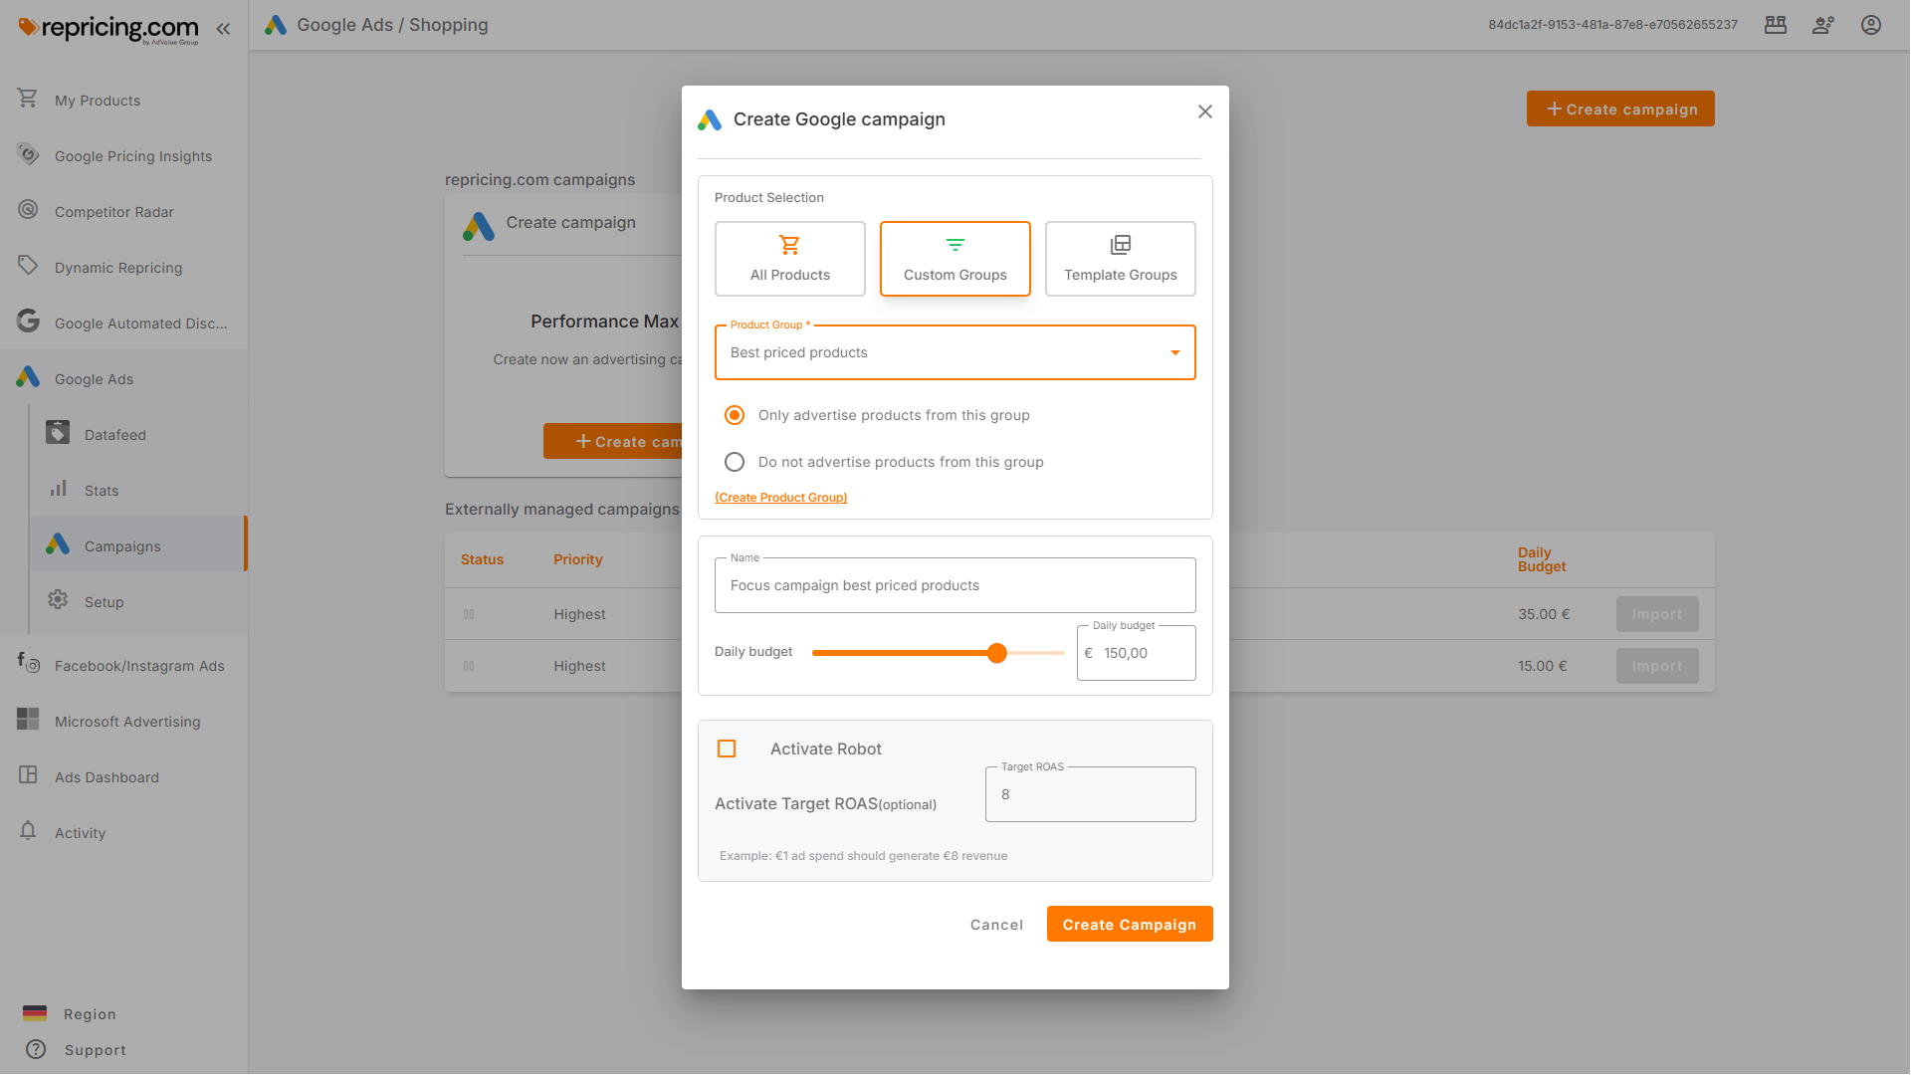The image size is (1911, 1075).
Task: Click the 15.00 € budget cell
Action: pyautogui.click(x=1543, y=666)
